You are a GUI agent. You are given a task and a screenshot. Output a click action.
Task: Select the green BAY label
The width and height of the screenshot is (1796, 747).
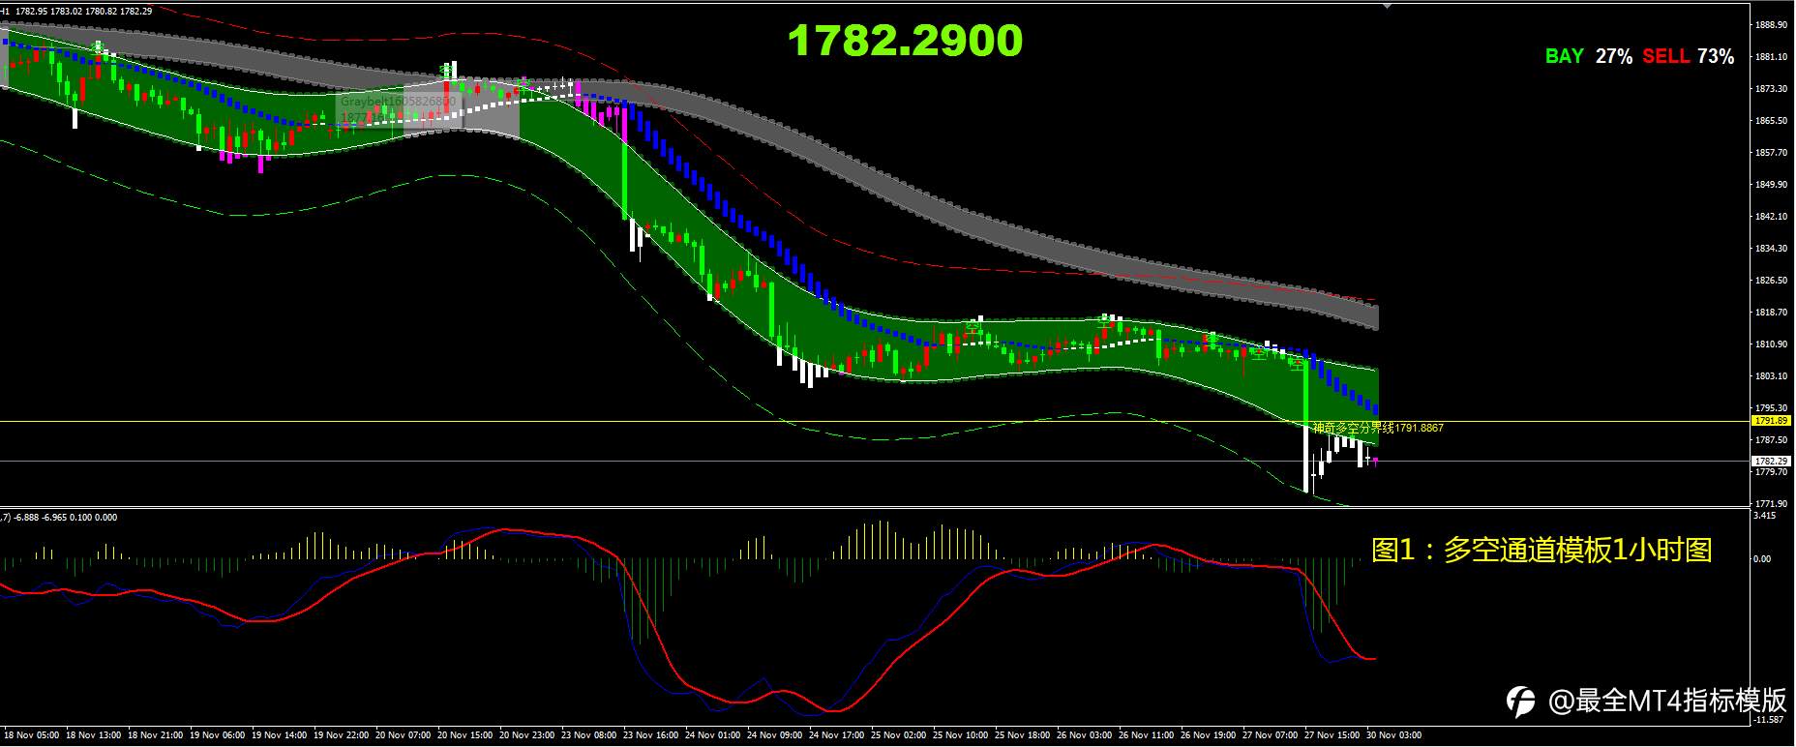coord(1565,56)
